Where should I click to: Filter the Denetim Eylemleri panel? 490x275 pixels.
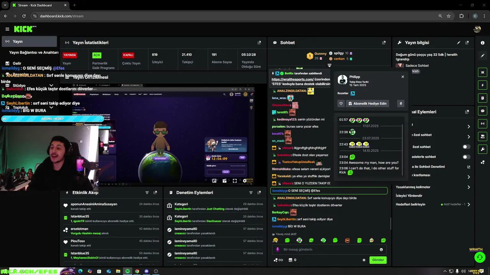pyautogui.click(x=251, y=193)
